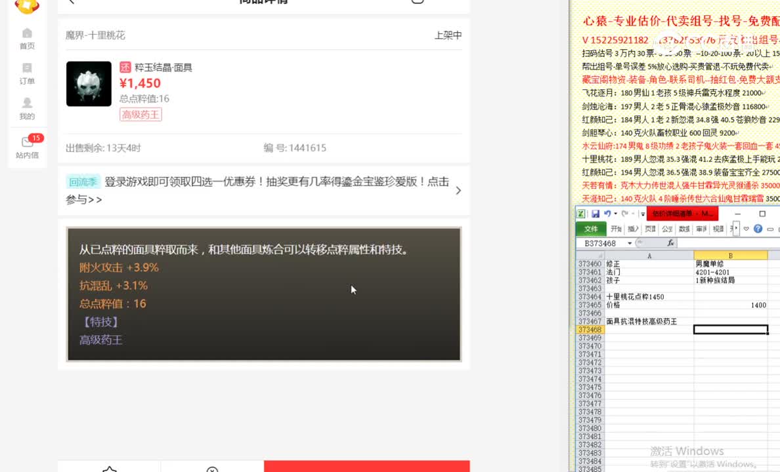This screenshot has width=780, height=472.
Task: Click cell containing 1新种族结局
Action: (730, 280)
